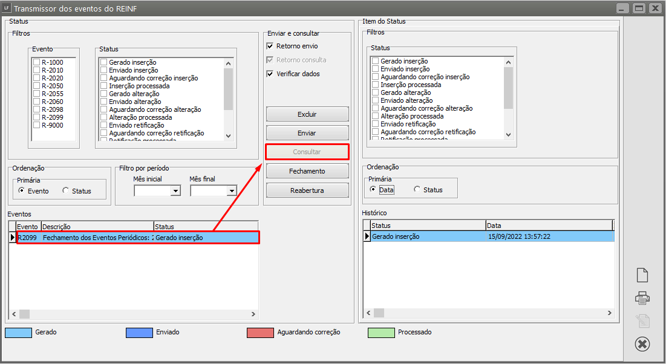666x364 pixels.
Task: Click the light blue Gerado legend swatch
Action: (x=18, y=333)
